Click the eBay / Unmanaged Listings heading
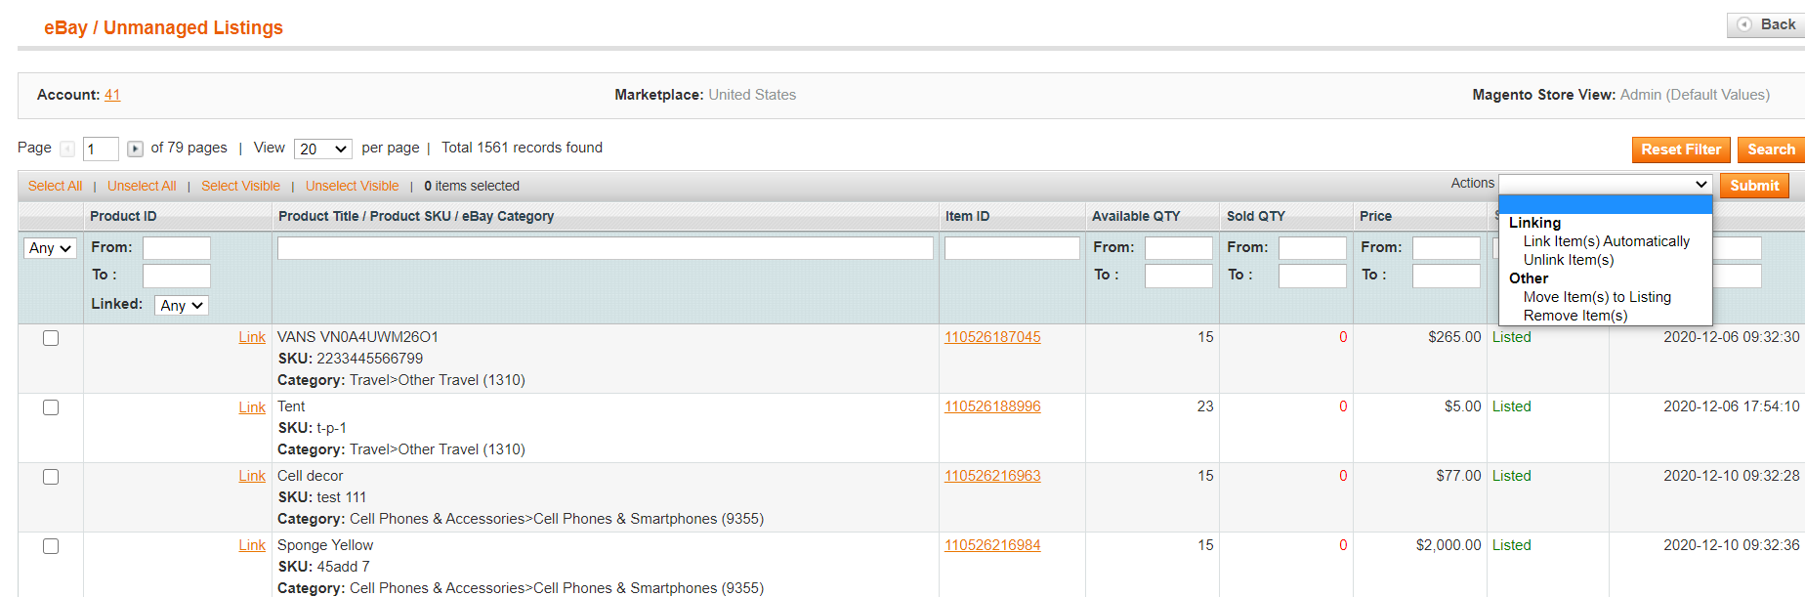1805x597 pixels. click(163, 27)
